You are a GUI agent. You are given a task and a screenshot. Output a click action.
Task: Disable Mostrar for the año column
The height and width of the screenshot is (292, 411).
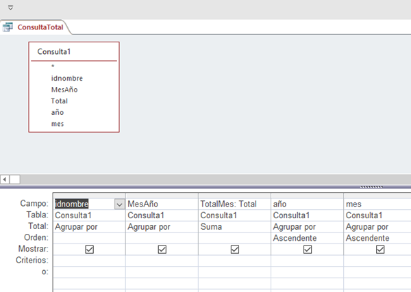coord(308,250)
